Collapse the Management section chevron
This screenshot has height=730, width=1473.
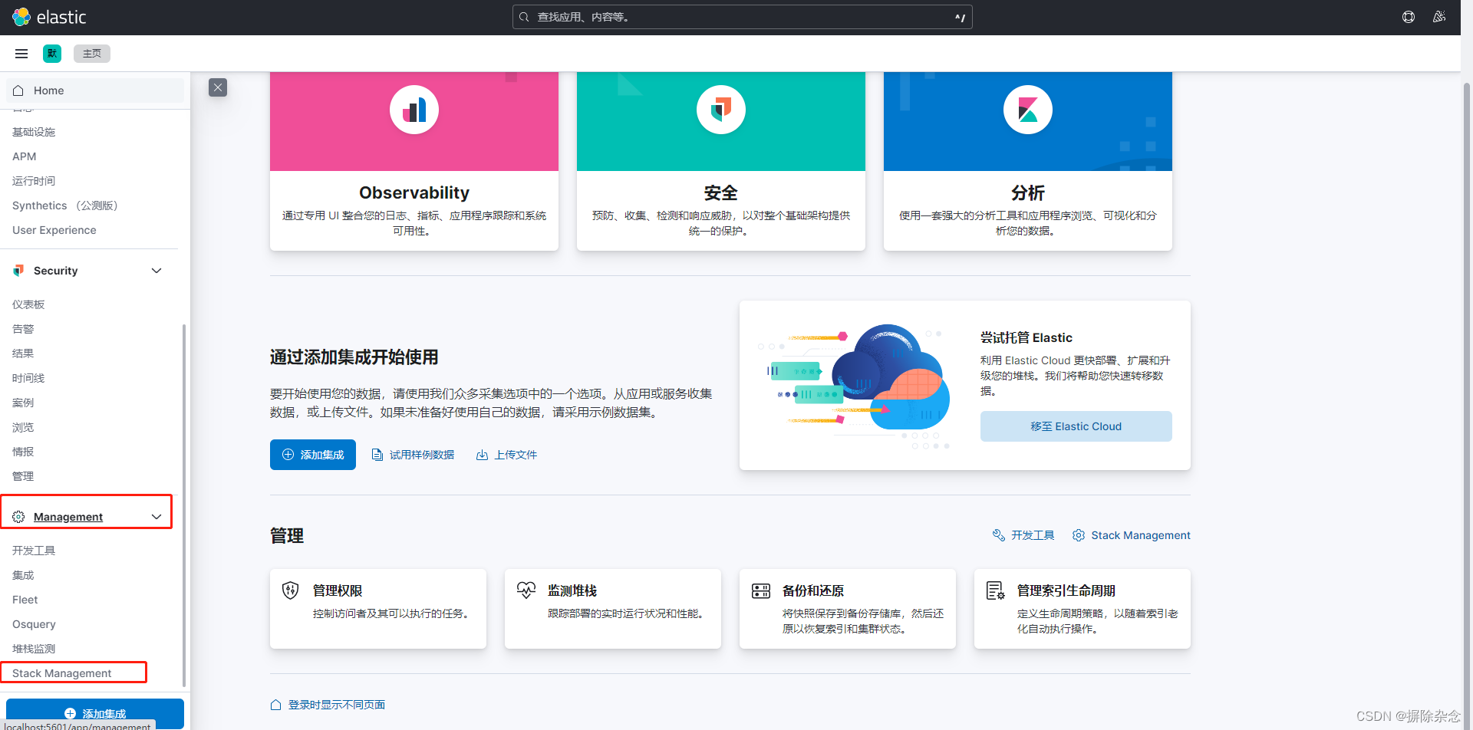click(x=157, y=517)
